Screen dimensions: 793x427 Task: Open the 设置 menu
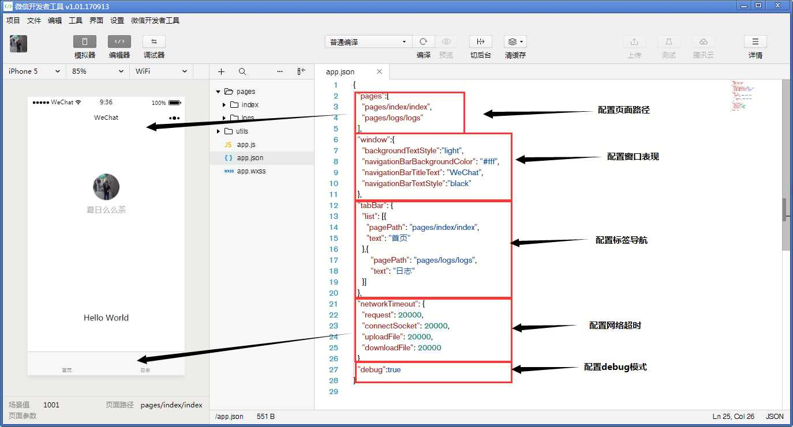coord(117,20)
